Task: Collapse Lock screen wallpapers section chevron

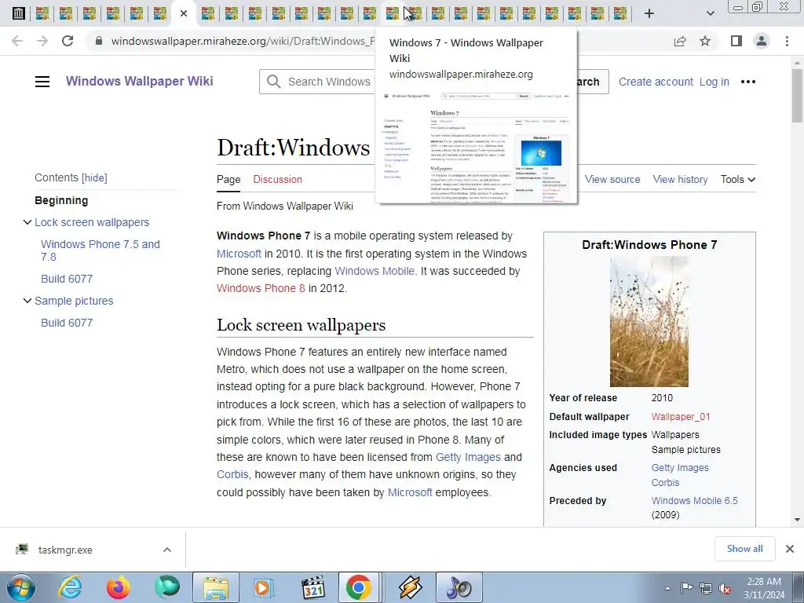Action: [27, 222]
